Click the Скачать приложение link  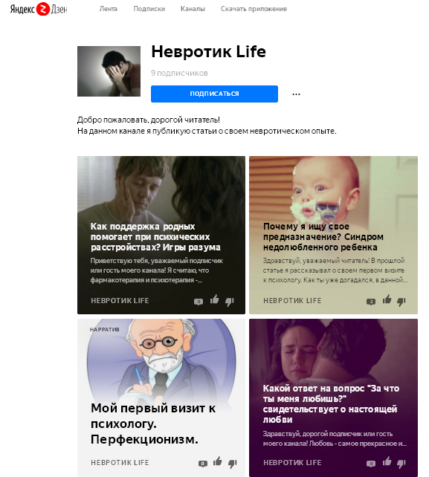pos(254,9)
